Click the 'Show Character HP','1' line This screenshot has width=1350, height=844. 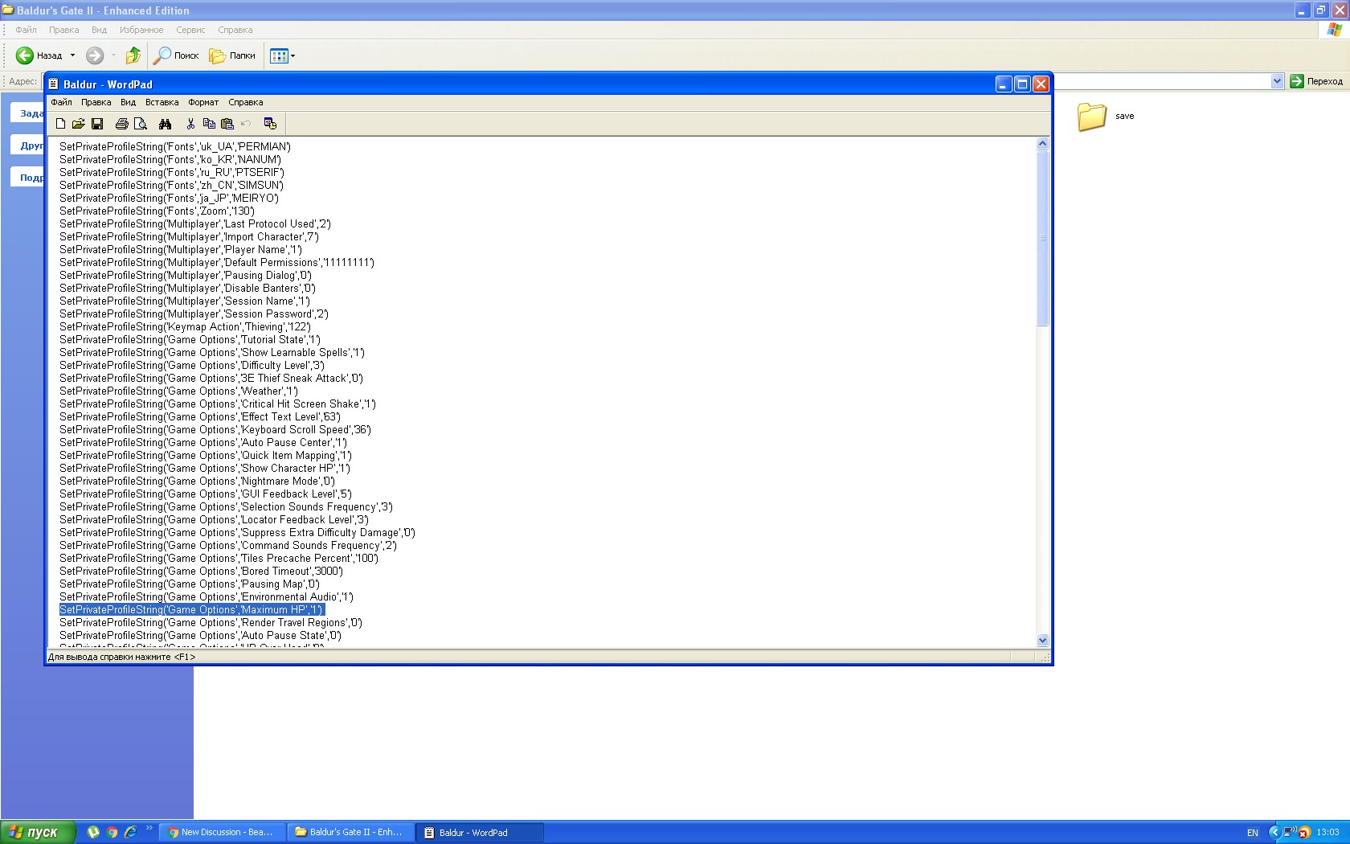[x=205, y=468]
